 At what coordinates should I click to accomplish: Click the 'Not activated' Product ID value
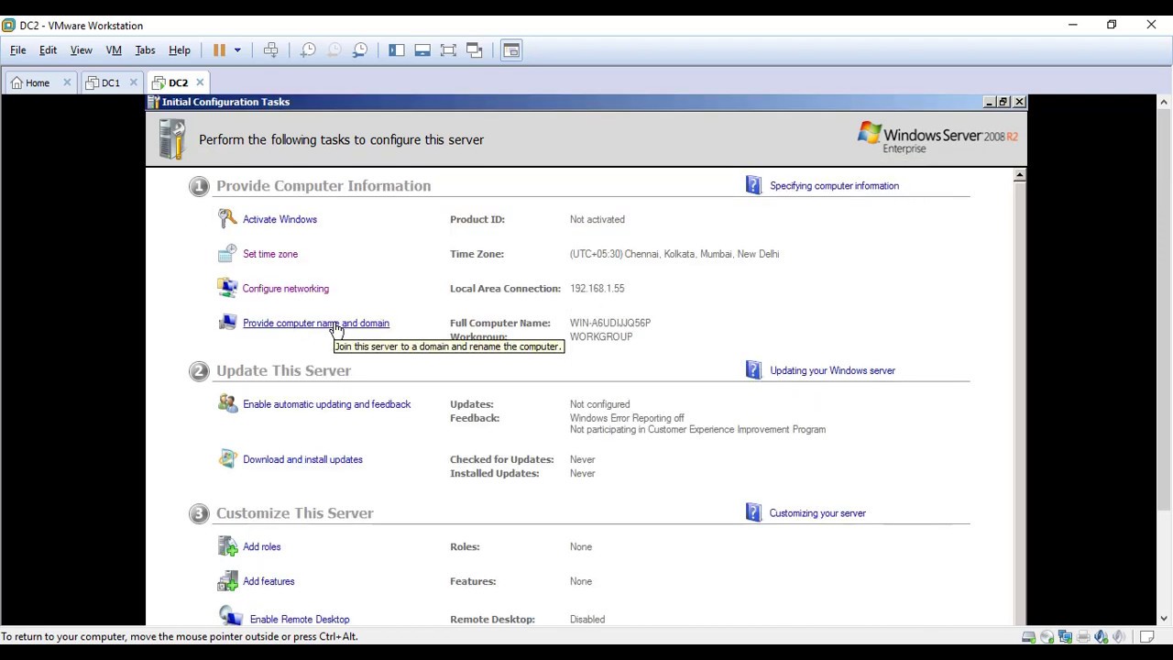pyautogui.click(x=597, y=219)
